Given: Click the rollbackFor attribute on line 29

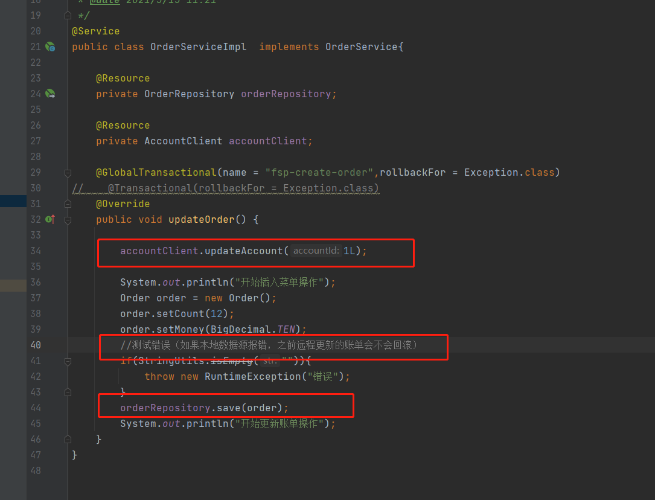Looking at the screenshot, I should pos(413,173).
